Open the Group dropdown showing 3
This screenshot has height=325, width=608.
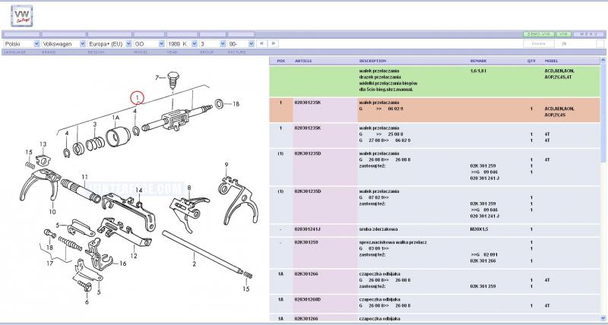point(212,44)
